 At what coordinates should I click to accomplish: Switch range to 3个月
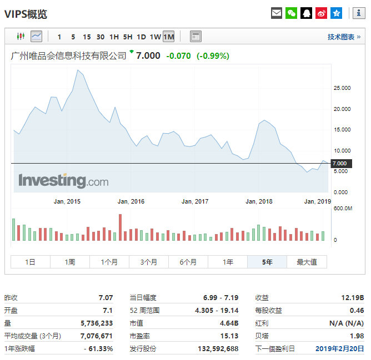click(x=149, y=262)
